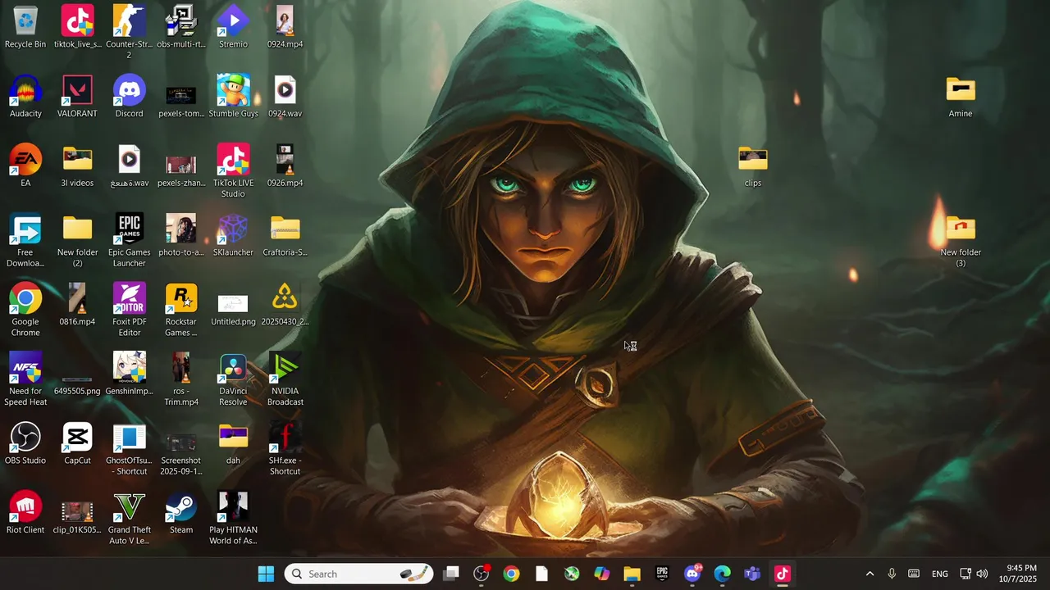
Task: Open Epic Games from the taskbar
Action: (662, 574)
